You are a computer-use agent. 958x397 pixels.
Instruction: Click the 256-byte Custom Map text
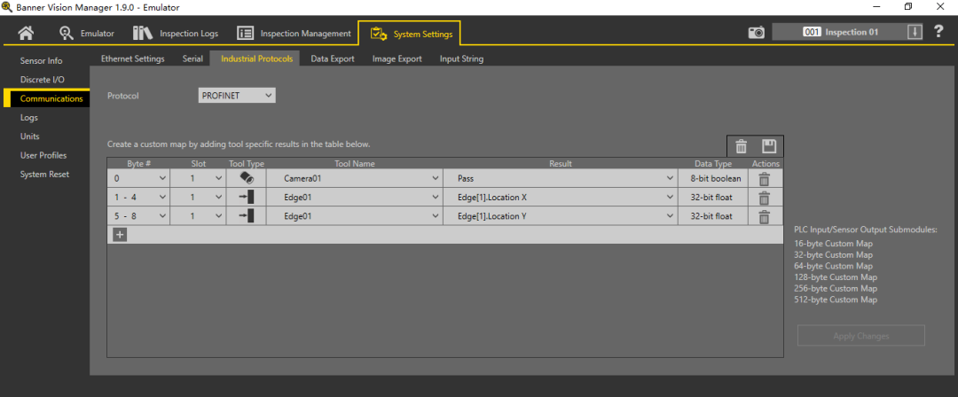coord(836,288)
